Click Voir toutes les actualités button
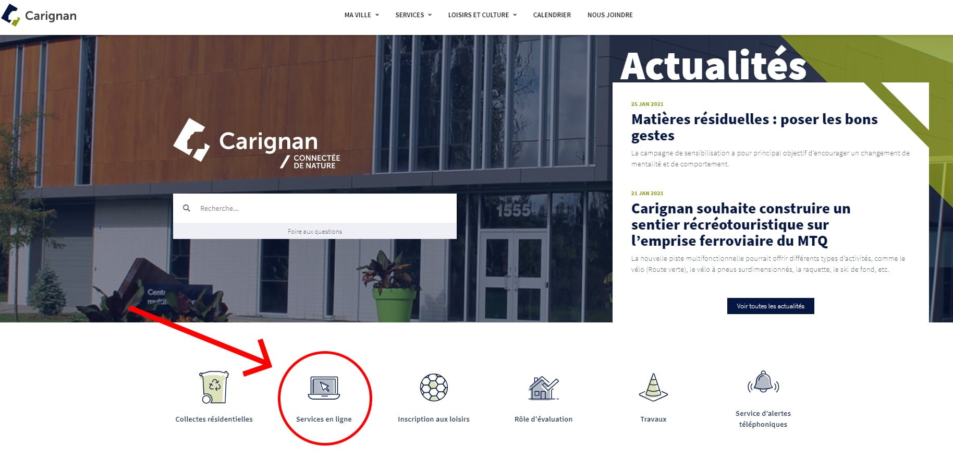Viewport: 953px width, 456px height. coord(771,306)
